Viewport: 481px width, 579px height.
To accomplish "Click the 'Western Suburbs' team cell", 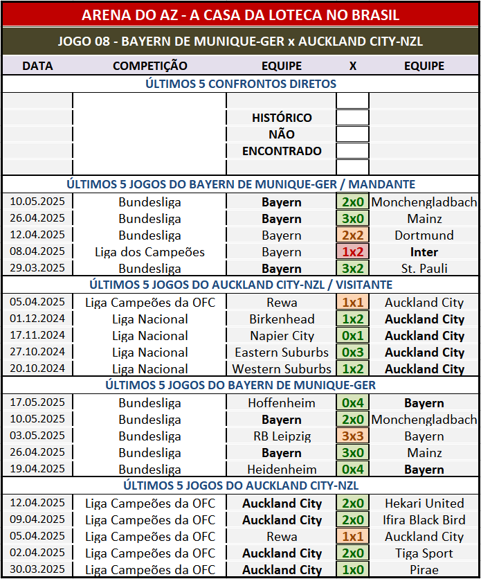I will click(282, 369).
